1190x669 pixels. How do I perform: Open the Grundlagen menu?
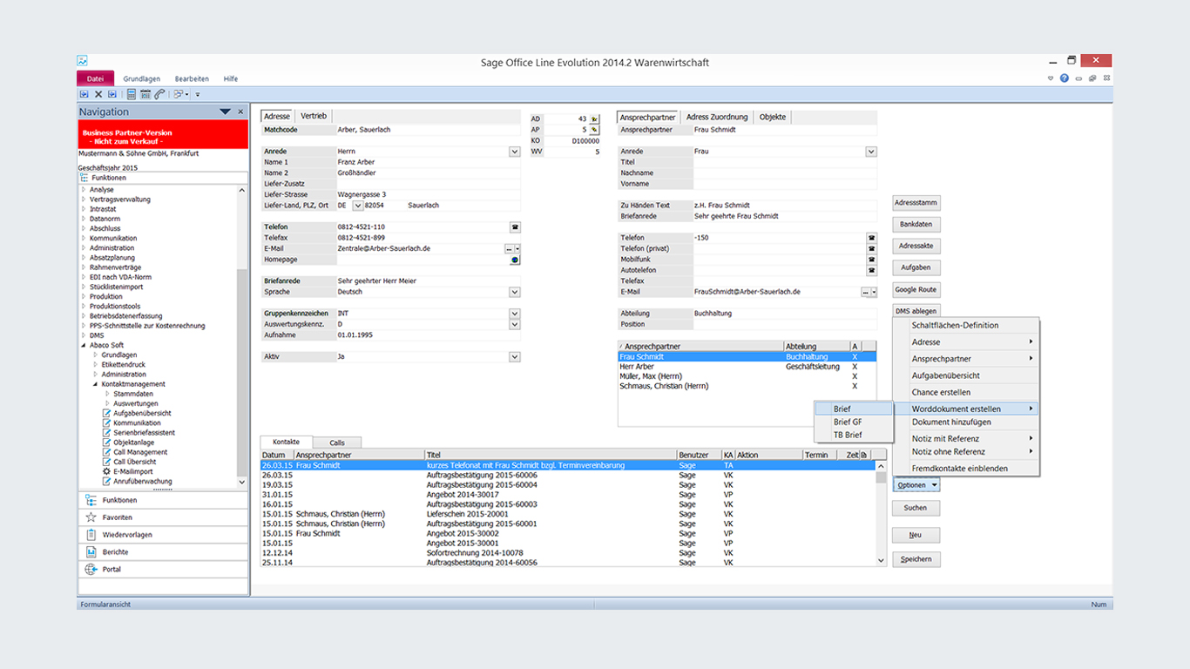[x=141, y=78]
